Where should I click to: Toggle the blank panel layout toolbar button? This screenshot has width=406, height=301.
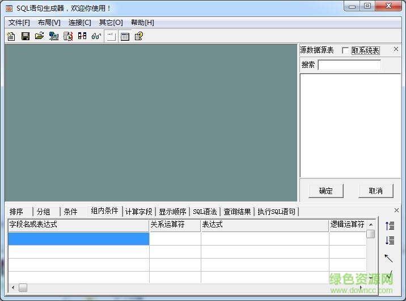111,36
